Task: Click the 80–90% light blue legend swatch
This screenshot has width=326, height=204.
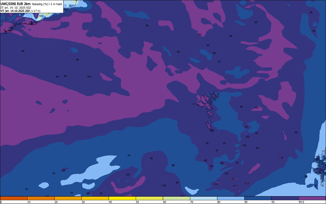Action: coord(231,198)
